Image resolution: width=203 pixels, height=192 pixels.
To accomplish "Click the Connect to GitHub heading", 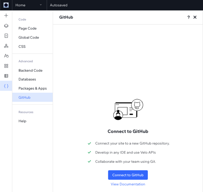I will tap(128, 131).
